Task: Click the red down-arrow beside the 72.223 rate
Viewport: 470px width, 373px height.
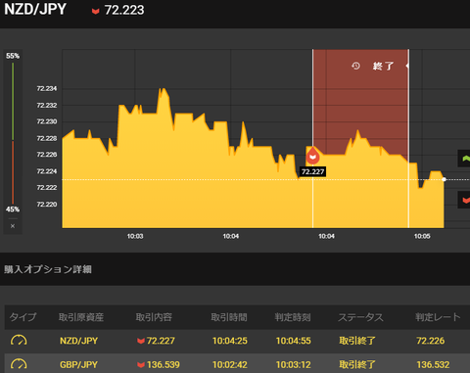Action: pyautogui.click(x=95, y=12)
